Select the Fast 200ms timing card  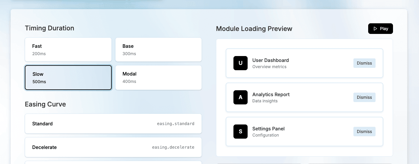click(x=68, y=50)
